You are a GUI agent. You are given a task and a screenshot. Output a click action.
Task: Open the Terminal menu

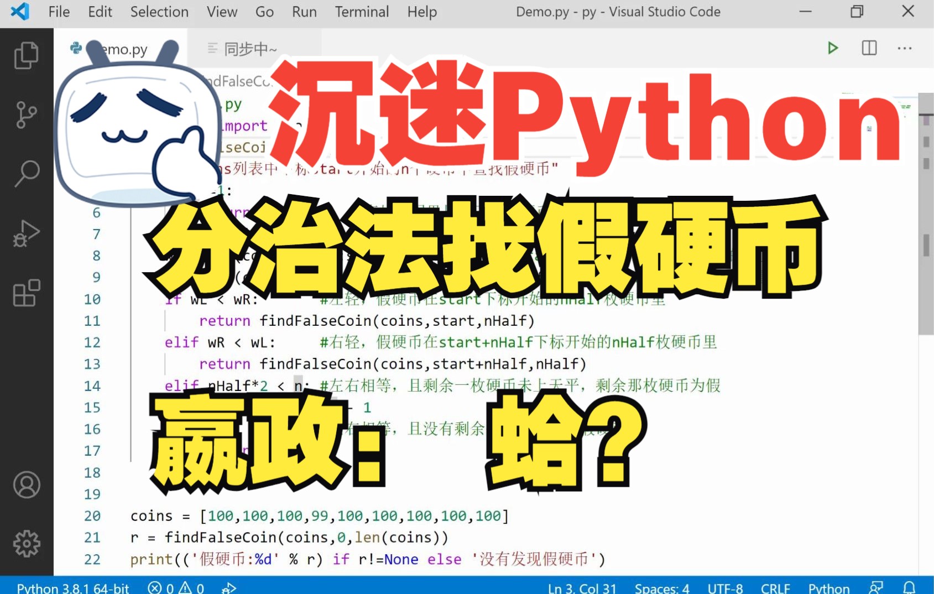click(x=362, y=12)
